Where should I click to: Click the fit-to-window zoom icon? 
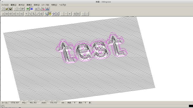[x=57, y=14]
